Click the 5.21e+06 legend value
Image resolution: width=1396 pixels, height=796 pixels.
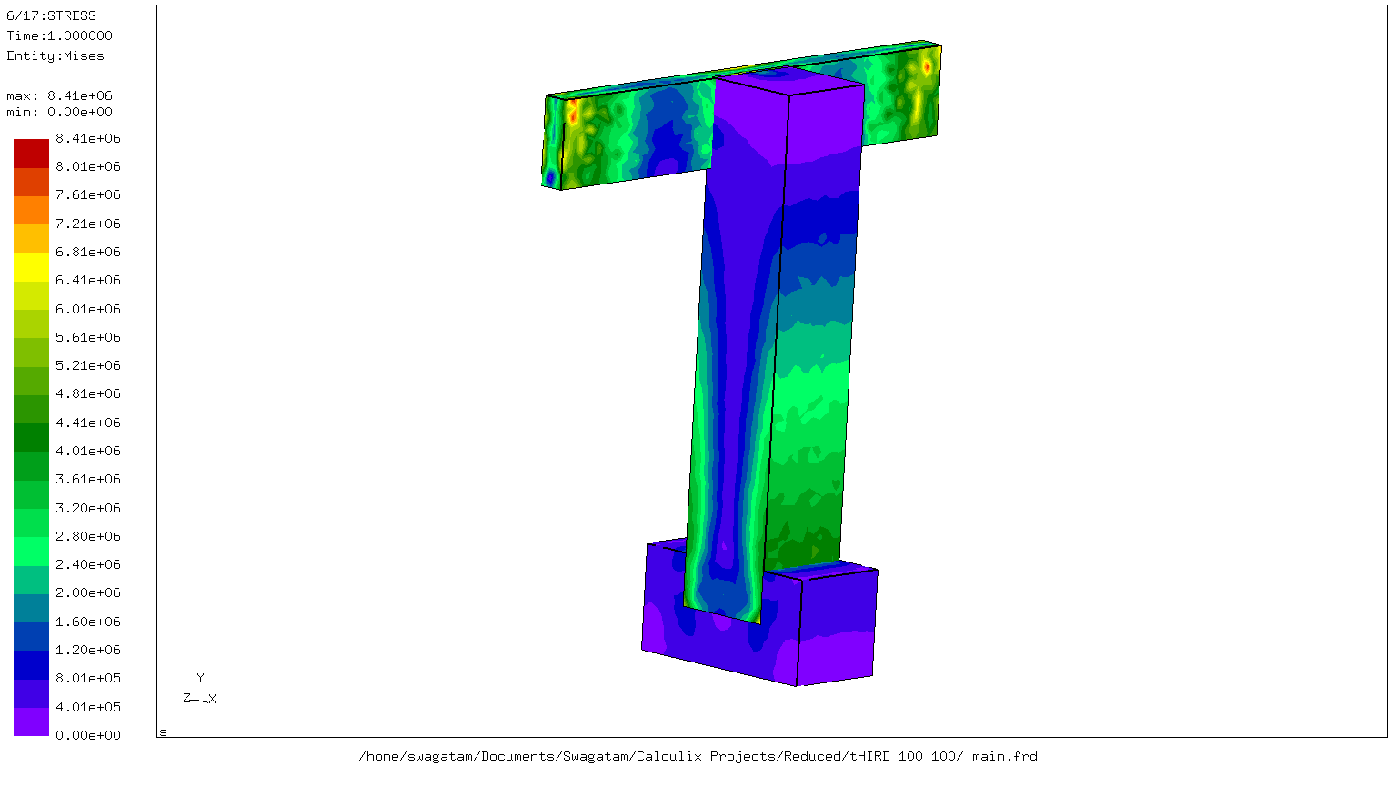(88, 365)
